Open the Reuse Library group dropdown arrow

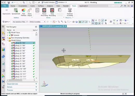[x=73, y=18]
